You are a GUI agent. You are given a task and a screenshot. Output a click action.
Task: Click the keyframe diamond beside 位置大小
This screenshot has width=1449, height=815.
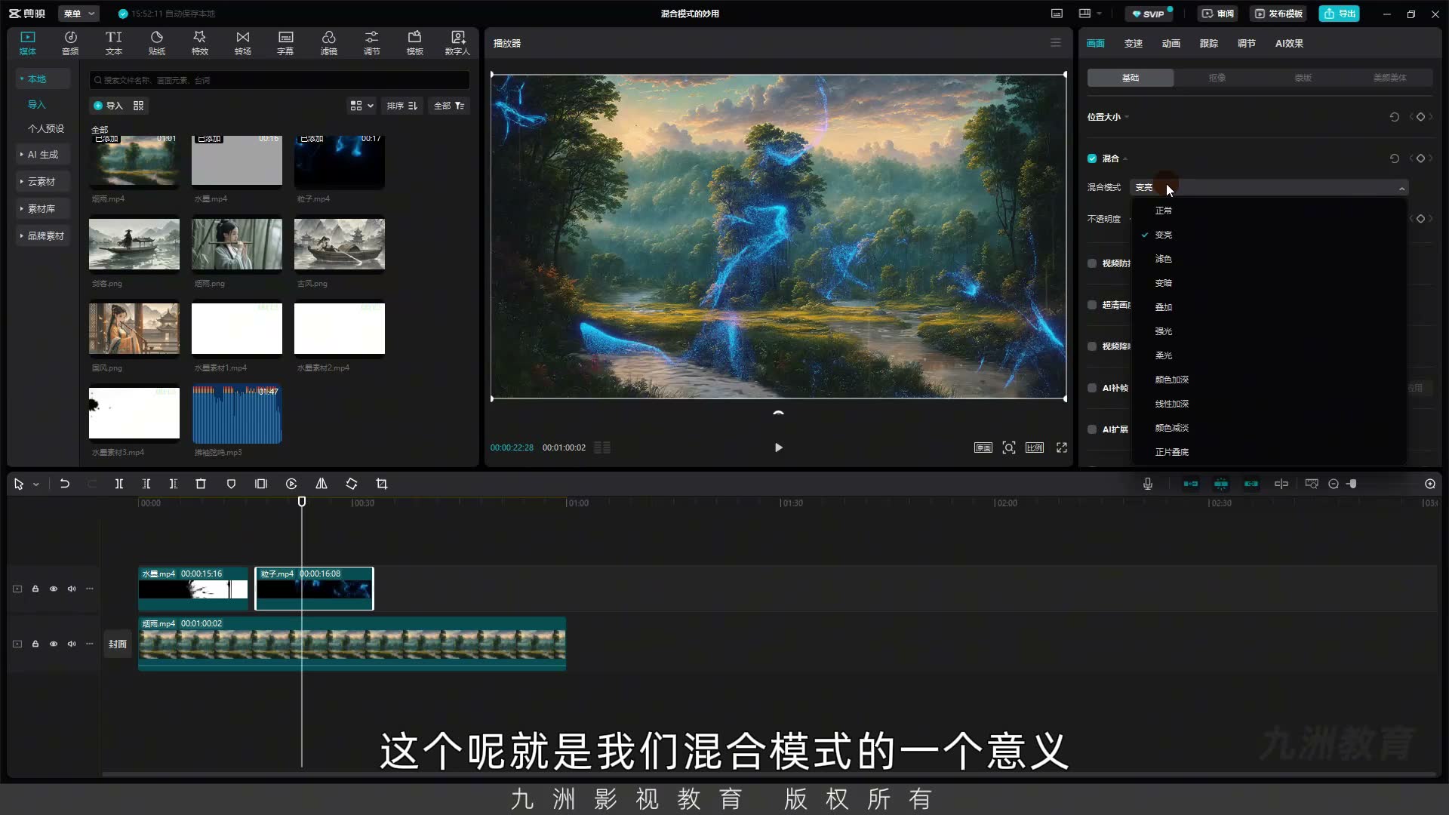click(x=1420, y=117)
